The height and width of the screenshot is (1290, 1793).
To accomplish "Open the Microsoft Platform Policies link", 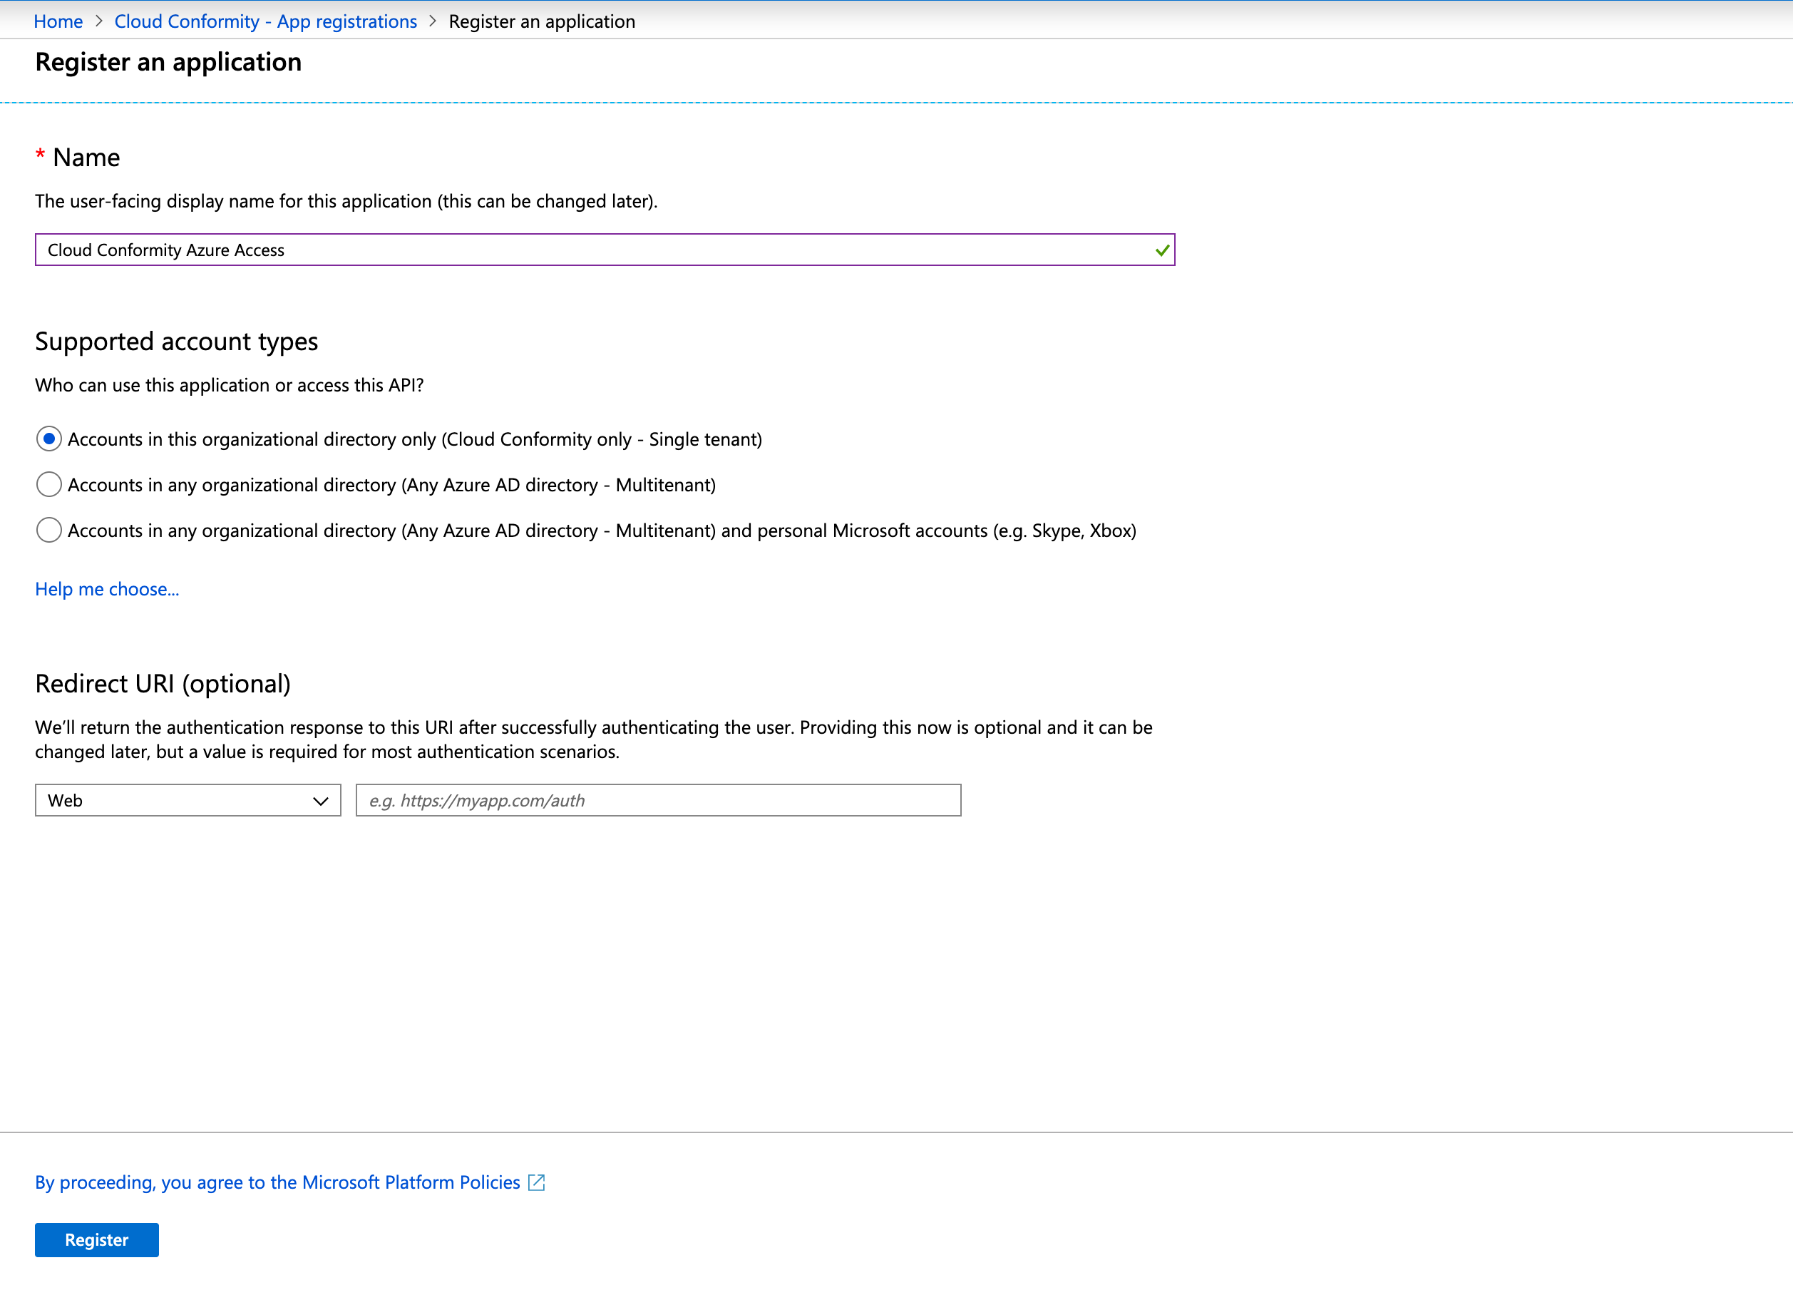I will (277, 1182).
